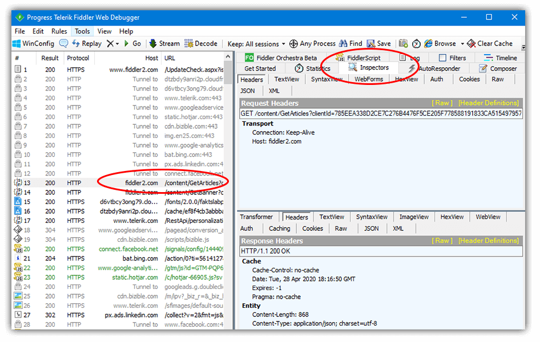Screen dimensions: 540x342
Task: Open the response ImageView tab
Action: point(414,217)
